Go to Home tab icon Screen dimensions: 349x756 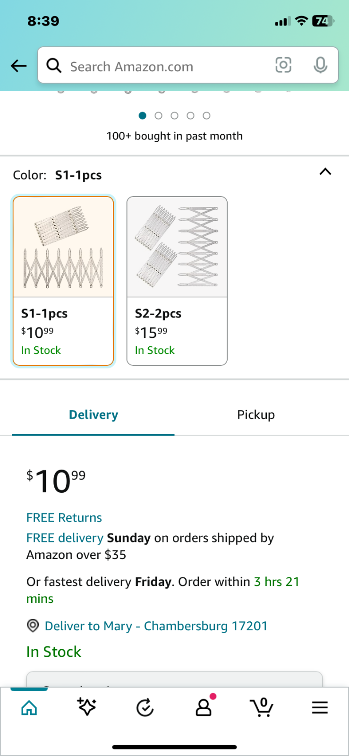coord(29,707)
